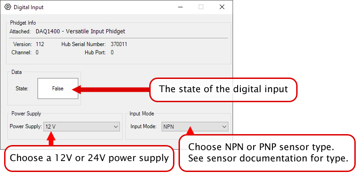Click the 'Channel:' label
Screen dimensions: 358x177
(22, 52)
